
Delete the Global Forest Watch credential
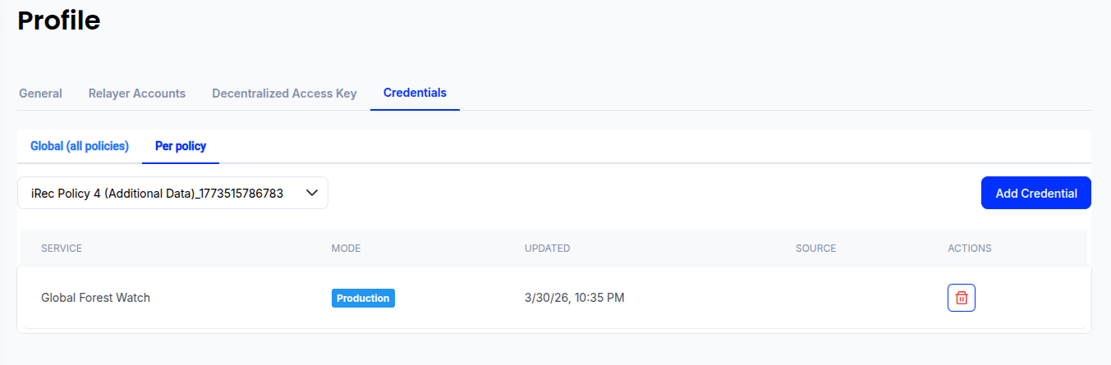[962, 298]
